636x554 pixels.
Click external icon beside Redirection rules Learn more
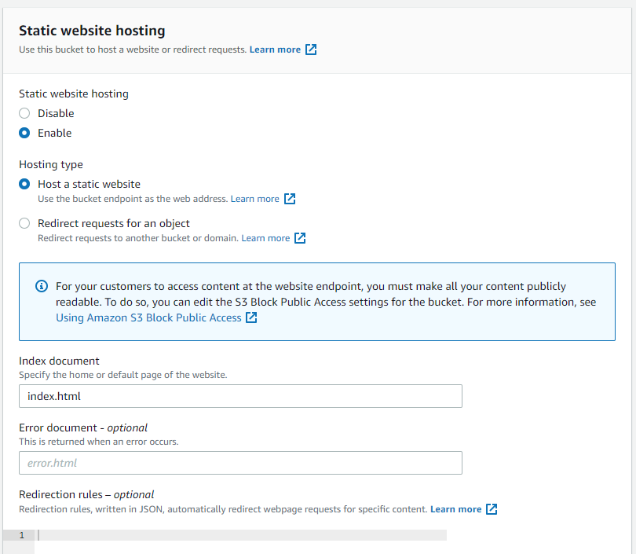492,509
